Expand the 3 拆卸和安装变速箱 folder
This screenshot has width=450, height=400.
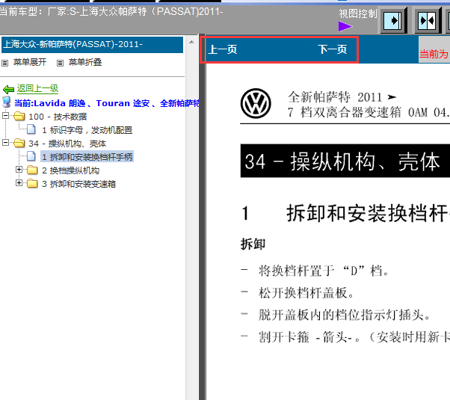pos(19,182)
